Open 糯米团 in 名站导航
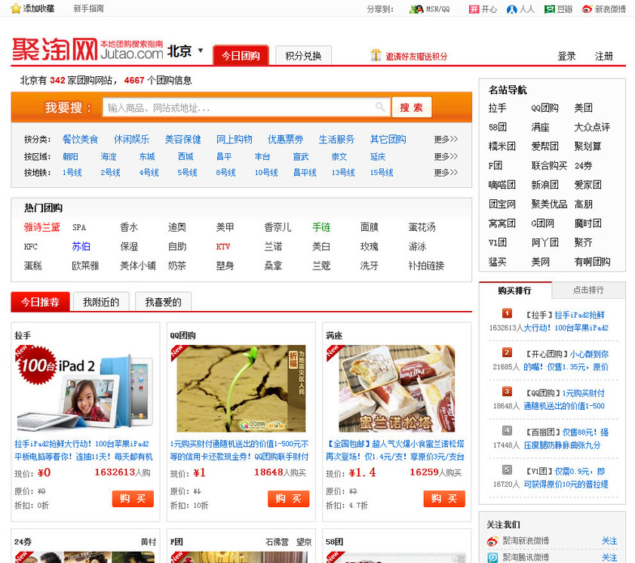635x563 pixels. 502,146
